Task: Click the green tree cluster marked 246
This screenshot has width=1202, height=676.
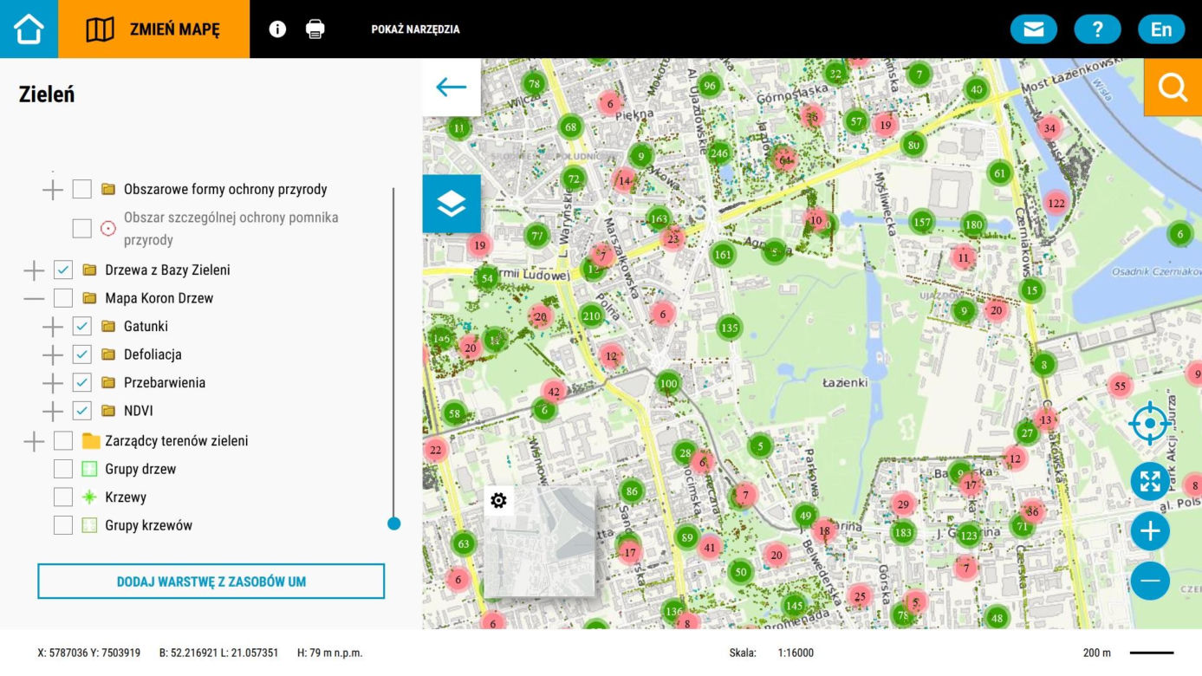Action: (x=719, y=154)
